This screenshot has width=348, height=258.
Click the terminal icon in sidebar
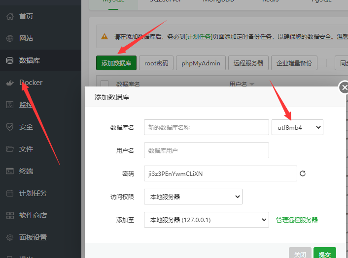[x=9, y=171]
